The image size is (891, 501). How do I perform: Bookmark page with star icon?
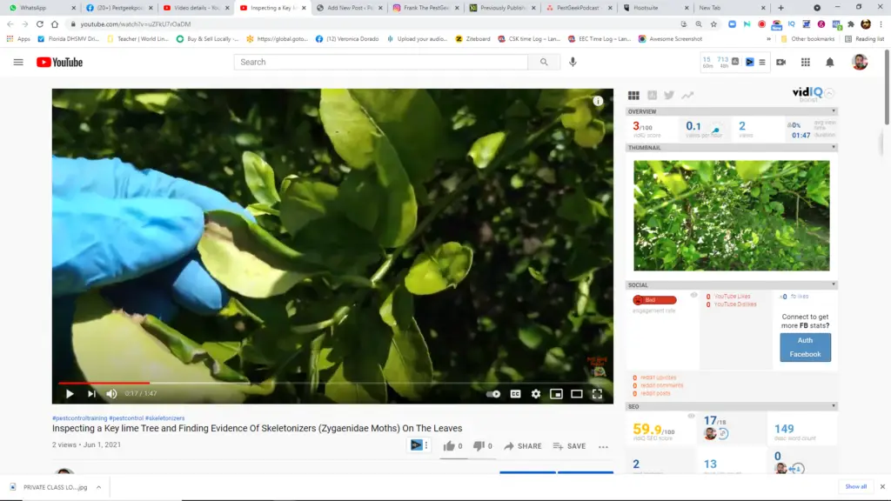click(713, 23)
